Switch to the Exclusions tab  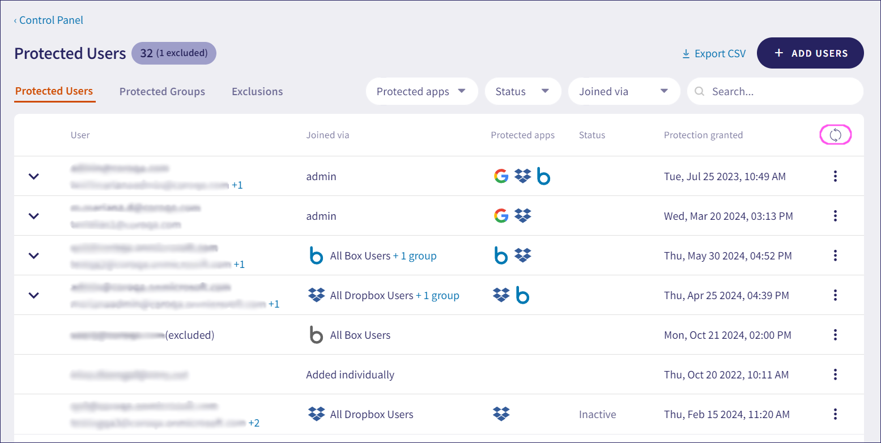pos(257,91)
